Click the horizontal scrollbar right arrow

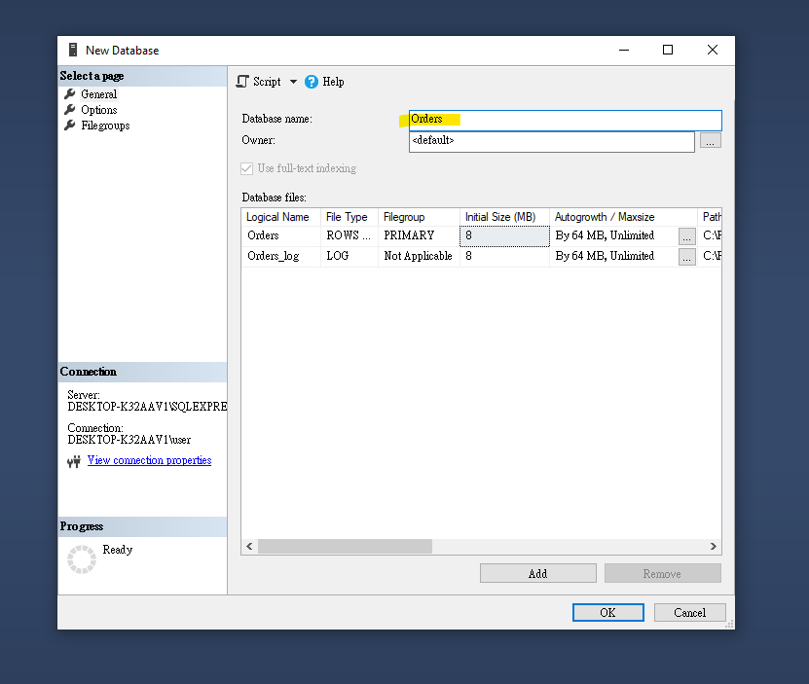714,547
